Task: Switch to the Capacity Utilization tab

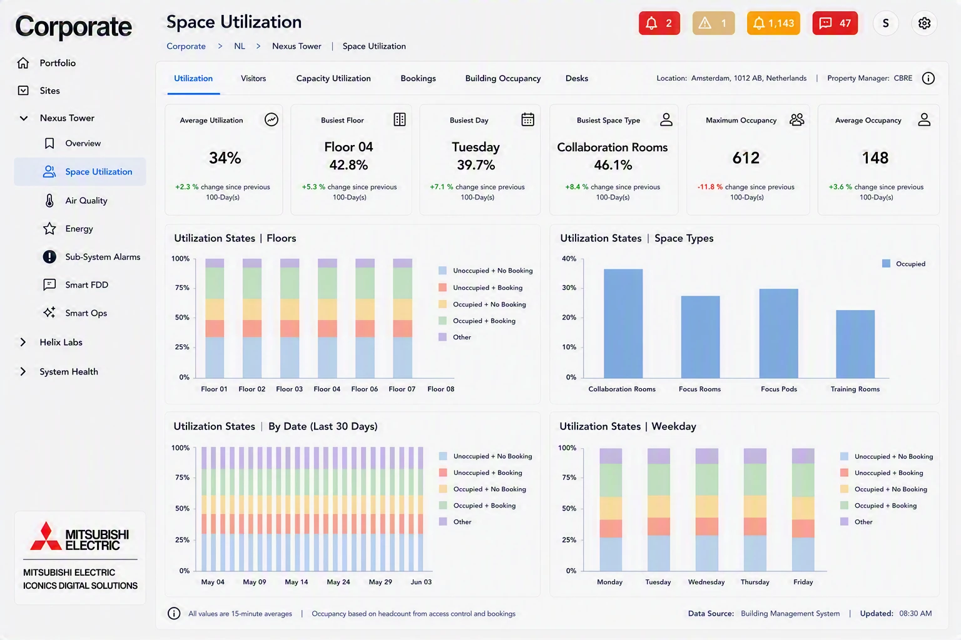Action: [x=333, y=78]
